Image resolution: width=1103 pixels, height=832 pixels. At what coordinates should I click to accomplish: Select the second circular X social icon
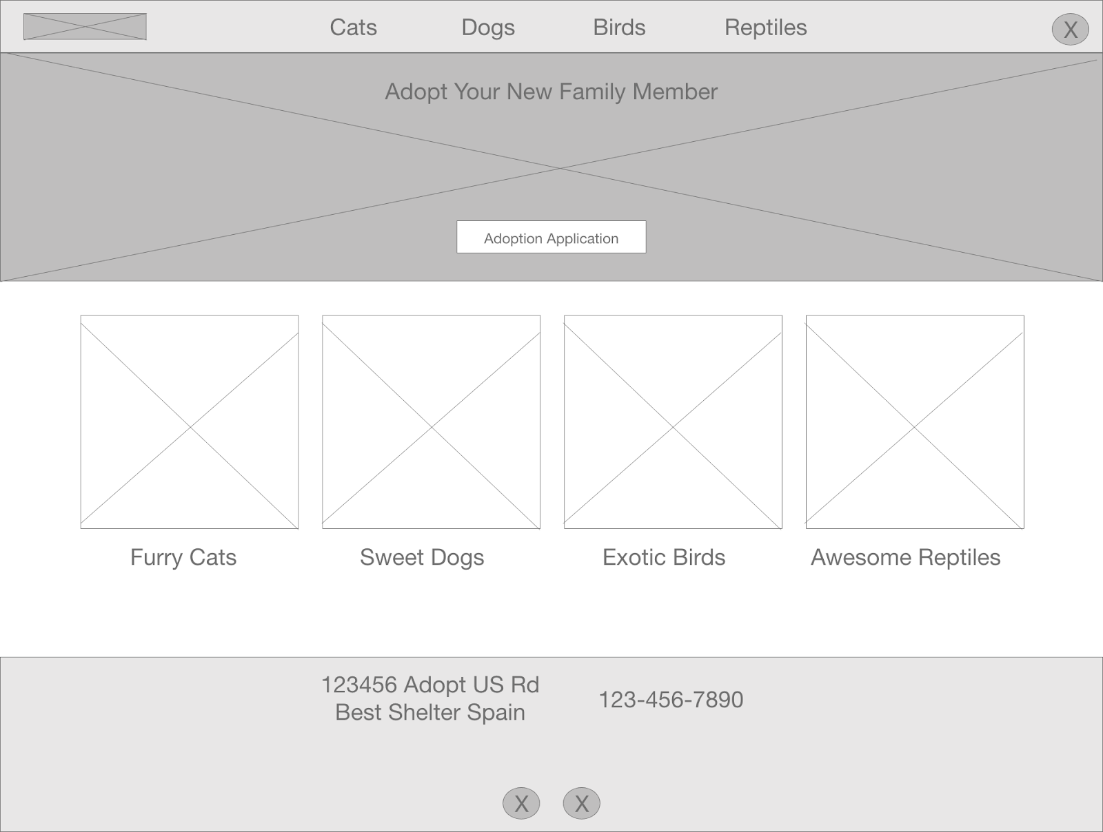pyautogui.click(x=583, y=802)
